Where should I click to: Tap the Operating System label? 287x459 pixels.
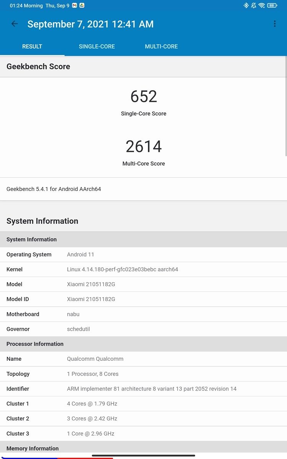click(29, 254)
